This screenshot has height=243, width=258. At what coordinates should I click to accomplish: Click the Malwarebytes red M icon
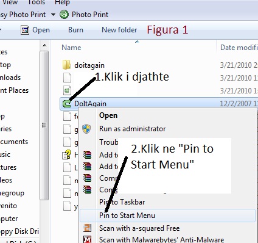88,239
